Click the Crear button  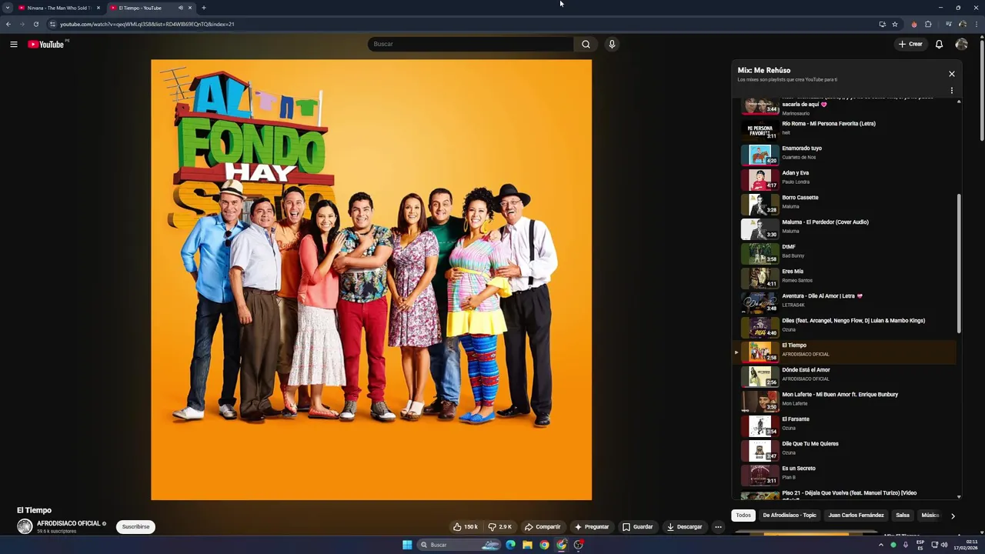[x=910, y=44]
